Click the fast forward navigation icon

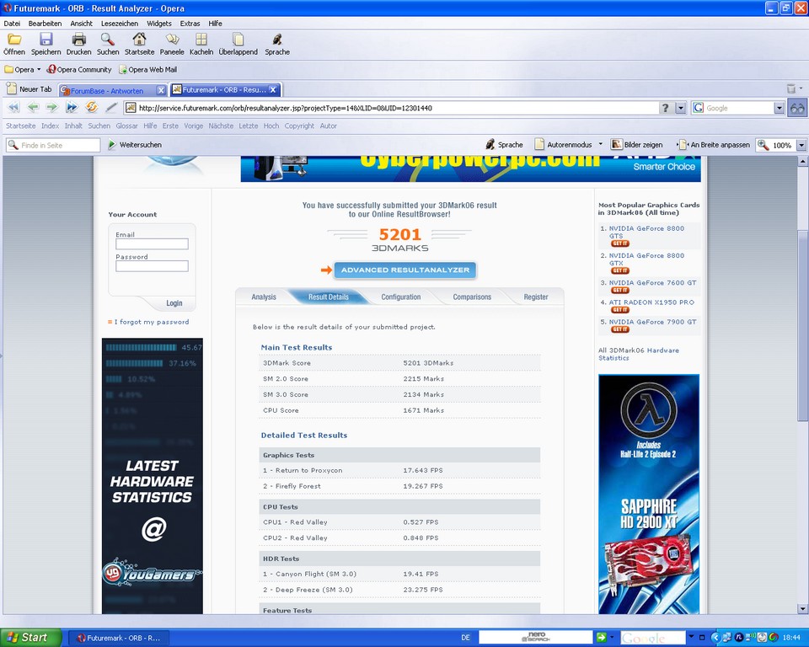tap(72, 107)
